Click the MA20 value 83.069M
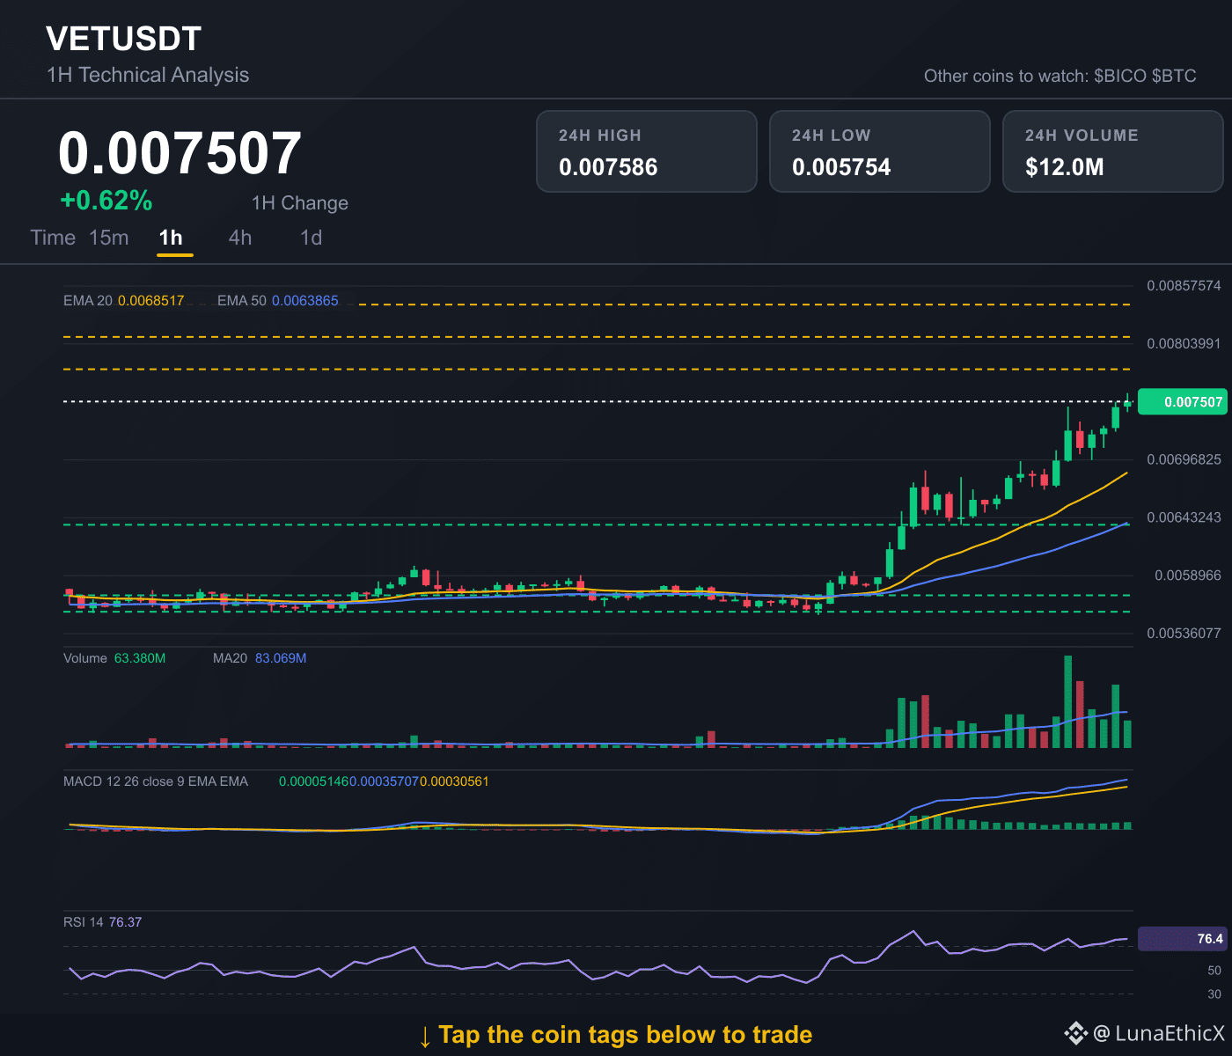This screenshot has height=1056, width=1232. pos(281,658)
